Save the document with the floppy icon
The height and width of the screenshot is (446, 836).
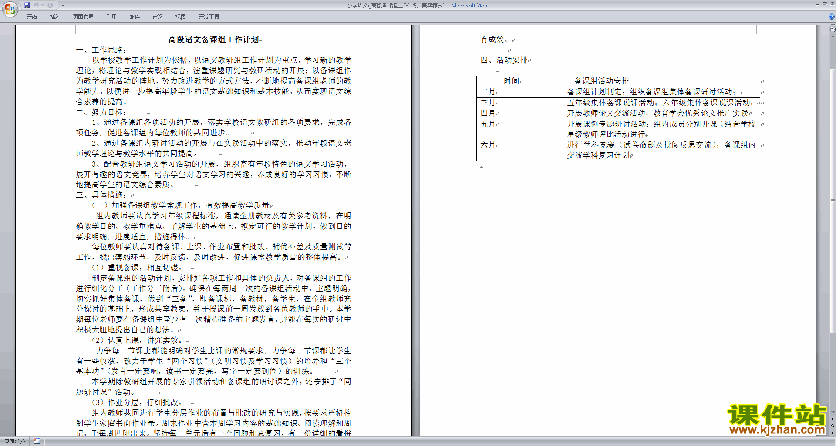[27, 5]
